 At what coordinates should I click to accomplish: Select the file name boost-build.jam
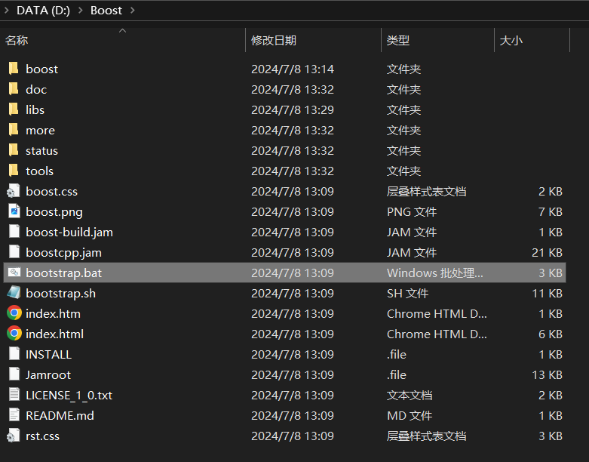69,233
